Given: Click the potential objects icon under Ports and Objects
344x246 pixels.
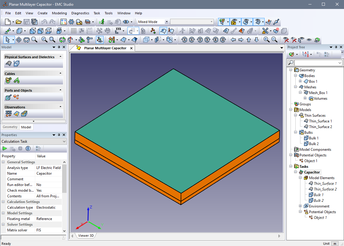Looking at the screenshot, I should click(16, 97).
